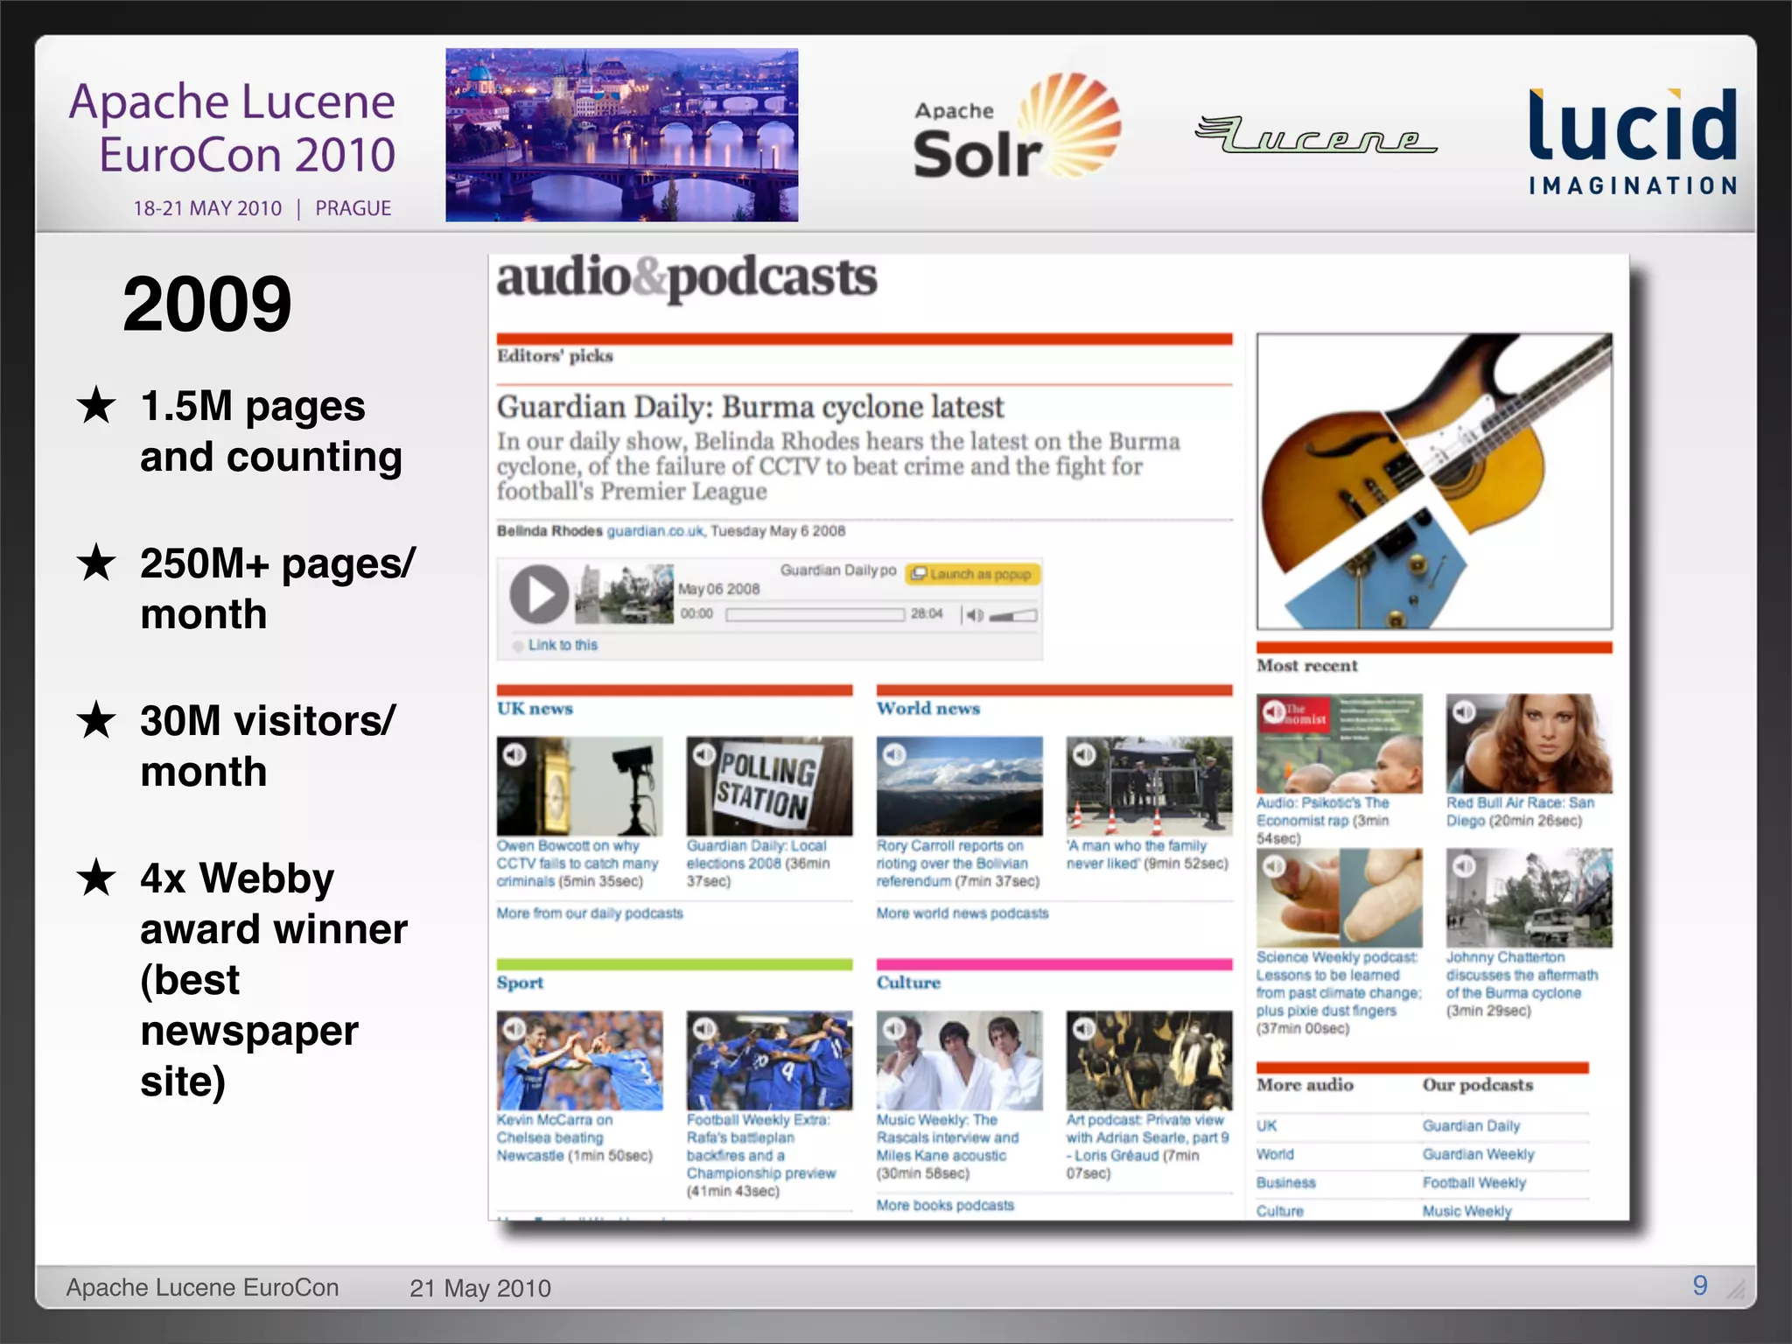
Task: Adjust the audio player volume slider
Action: pyautogui.click(x=1013, y=616)
